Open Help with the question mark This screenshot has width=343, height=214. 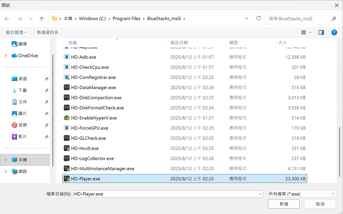334,32
